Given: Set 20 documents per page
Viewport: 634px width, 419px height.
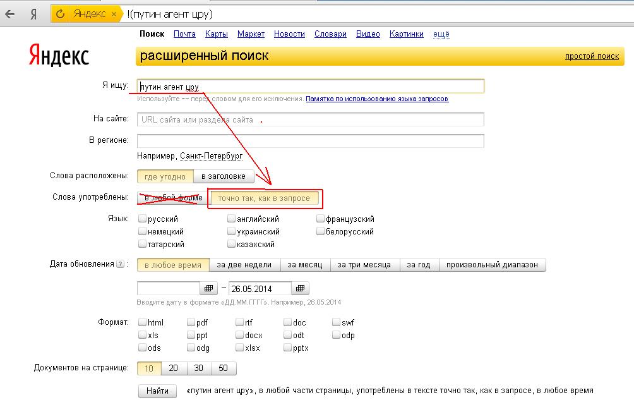Looking at the screenshot, I should tap(174, 368).
